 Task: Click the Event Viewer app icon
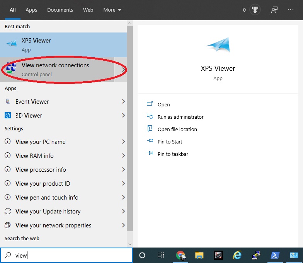8,101
